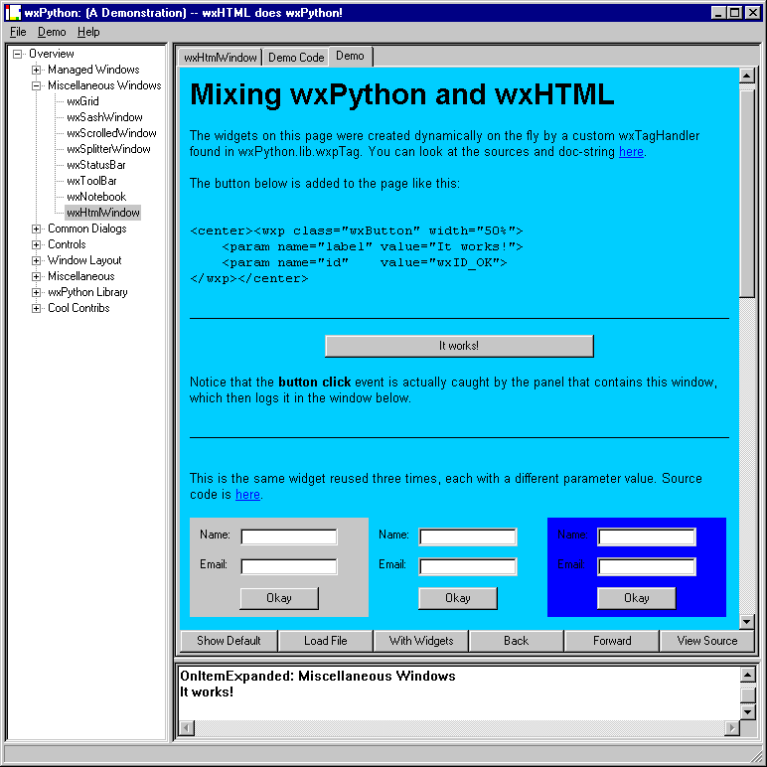Image resolution: width=767 pixels, height=767 pixels.
Task: Select wxPython Library label in tree
Action: 87,292
